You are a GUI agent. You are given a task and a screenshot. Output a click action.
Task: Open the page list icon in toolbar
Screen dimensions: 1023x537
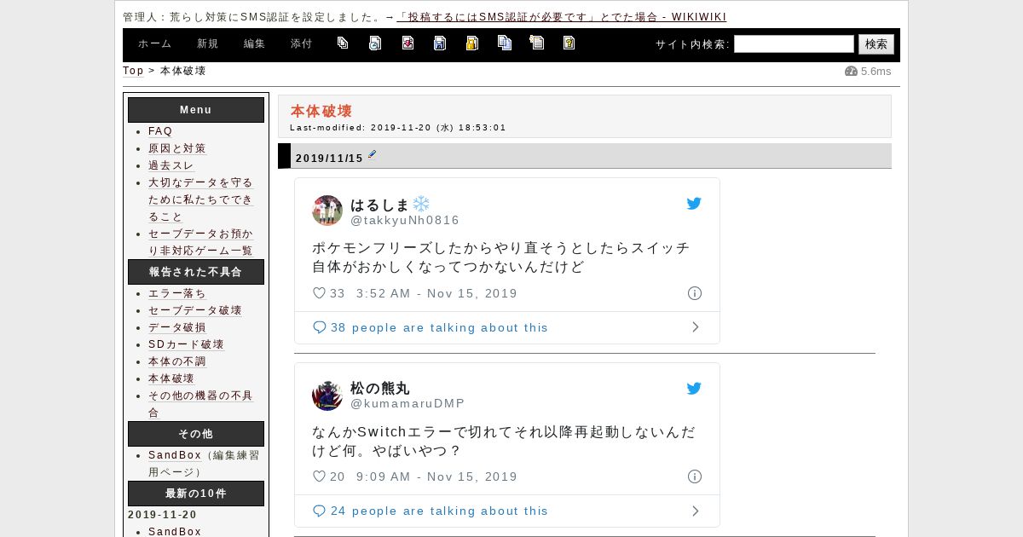tap(343, 43)
